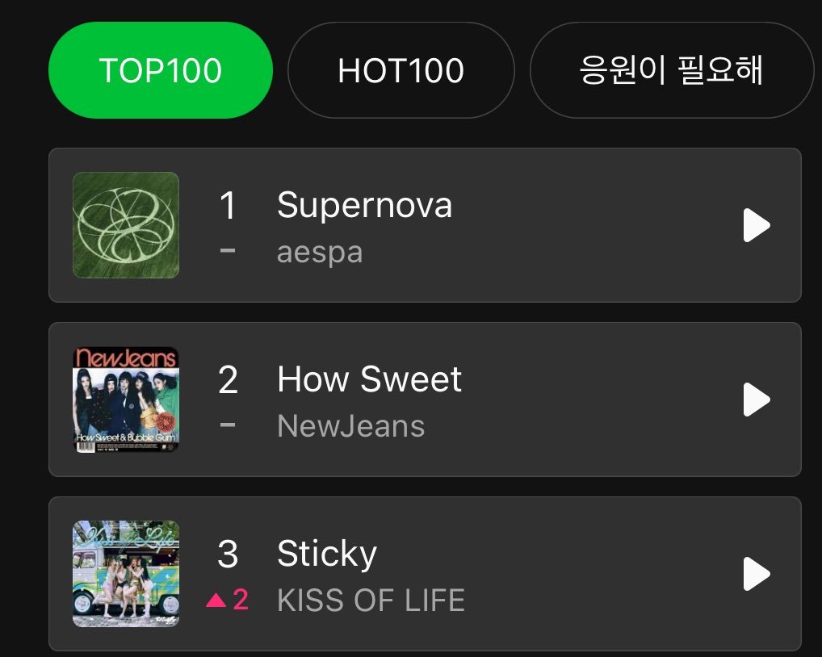
Task: Select the Sticky song title
Action: point(326,554)
